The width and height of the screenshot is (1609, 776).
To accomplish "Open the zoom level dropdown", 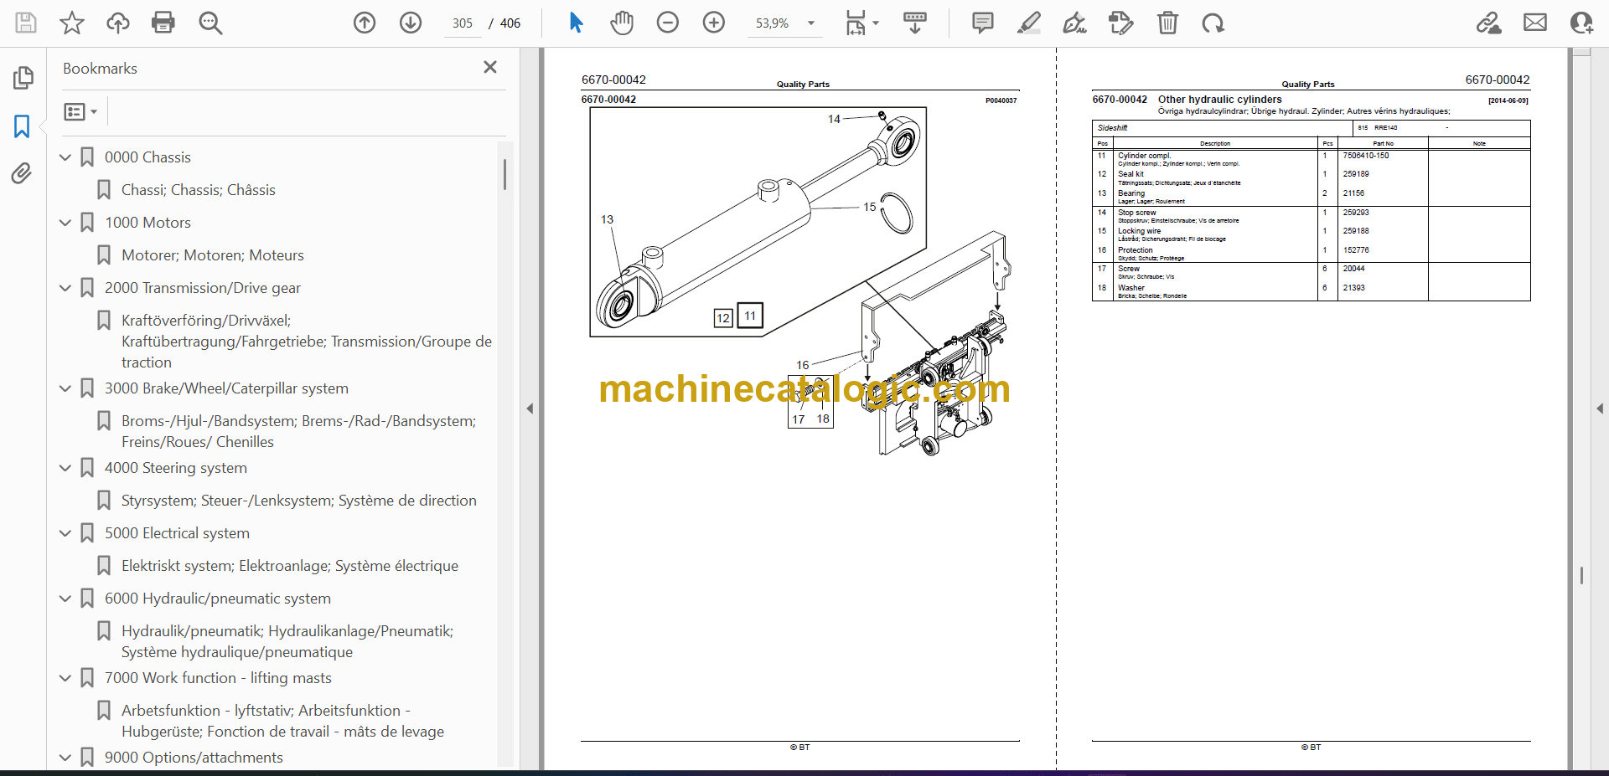I will [x=810, y=23].
